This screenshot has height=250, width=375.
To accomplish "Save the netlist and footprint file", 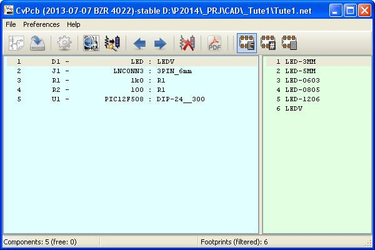I will (37, 43).
